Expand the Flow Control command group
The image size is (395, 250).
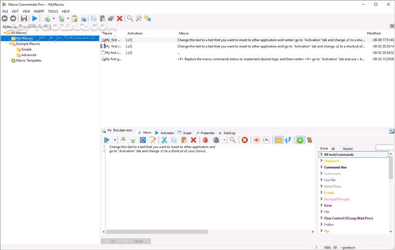coord(321,218)
